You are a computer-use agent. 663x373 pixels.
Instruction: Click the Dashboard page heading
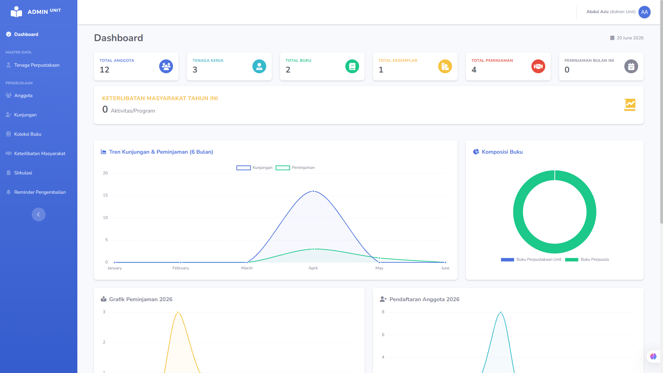coord(118,38)
